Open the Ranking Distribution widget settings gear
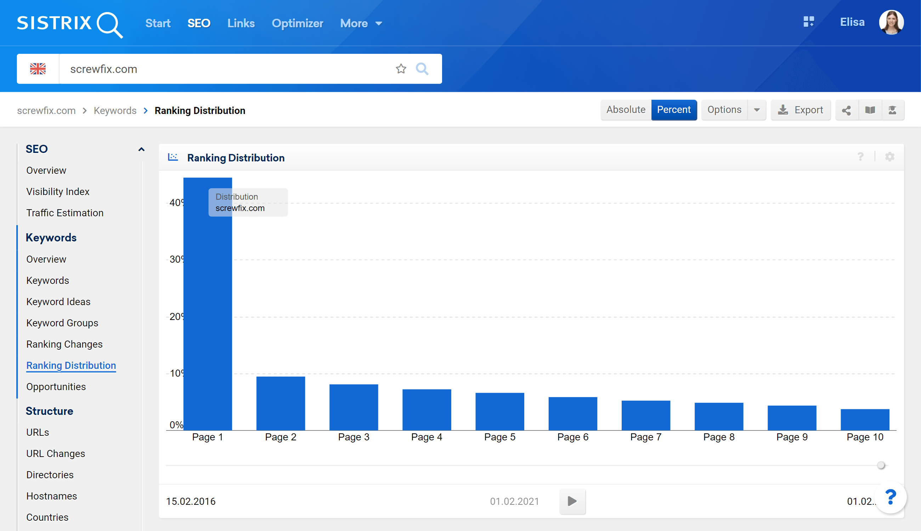 click(x=889, y=157)
